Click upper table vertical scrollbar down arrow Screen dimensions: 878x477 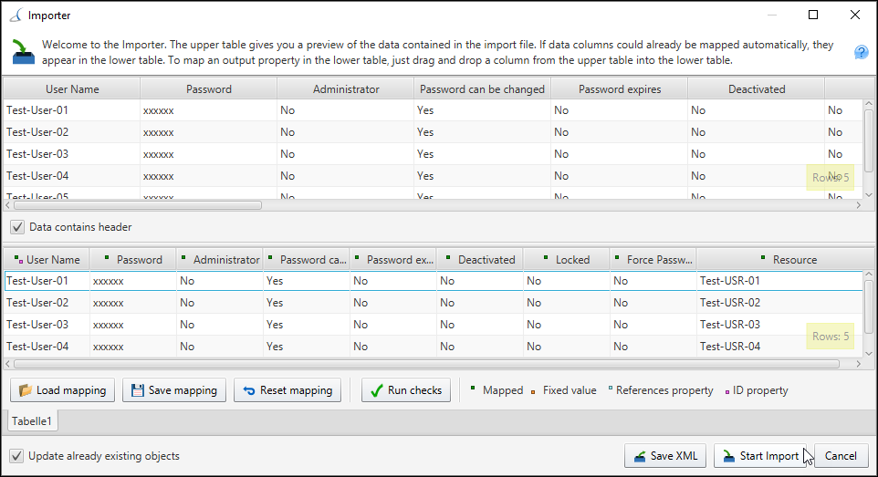(869, 195)
